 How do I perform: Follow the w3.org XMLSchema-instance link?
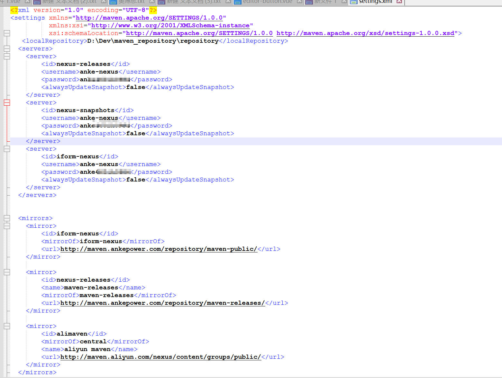(x=170, y=25)
